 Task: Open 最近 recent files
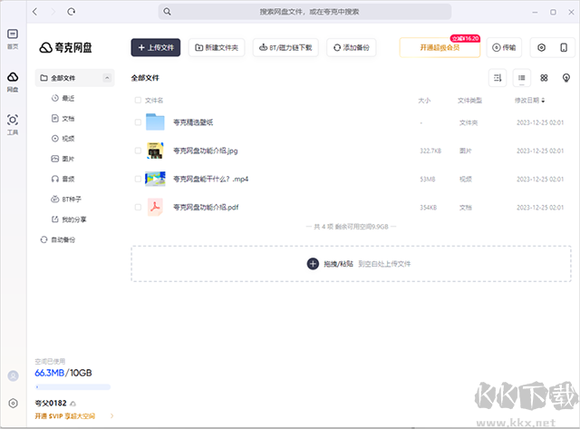coord(63,98)
